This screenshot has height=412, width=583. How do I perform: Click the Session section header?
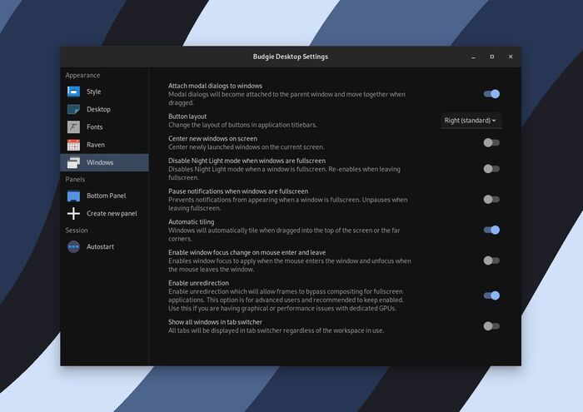77,231
